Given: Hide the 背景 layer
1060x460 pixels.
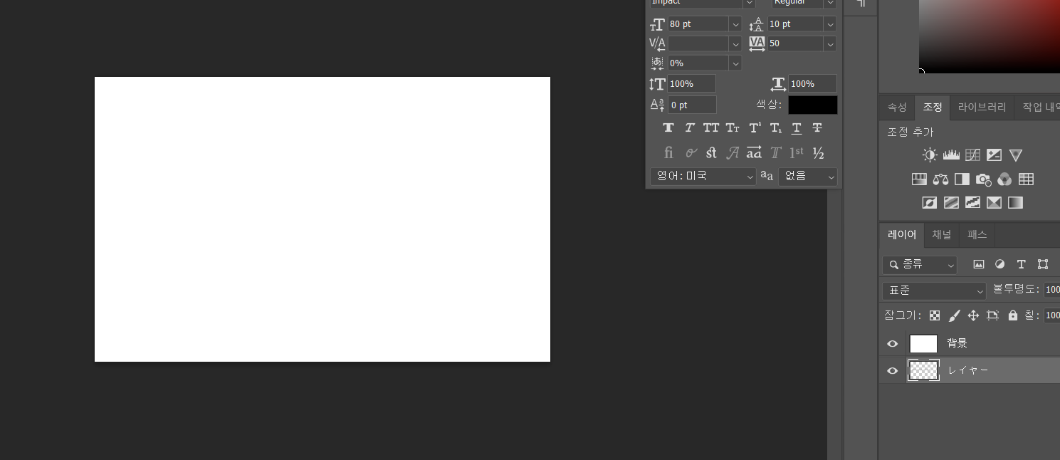Looking at the screenshot, I should point(893,344).
